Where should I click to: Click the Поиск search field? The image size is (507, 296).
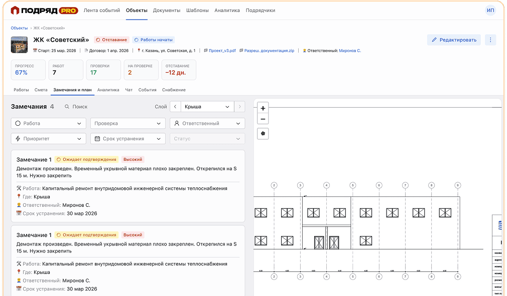pyautogui.click(x=80, y=106)
